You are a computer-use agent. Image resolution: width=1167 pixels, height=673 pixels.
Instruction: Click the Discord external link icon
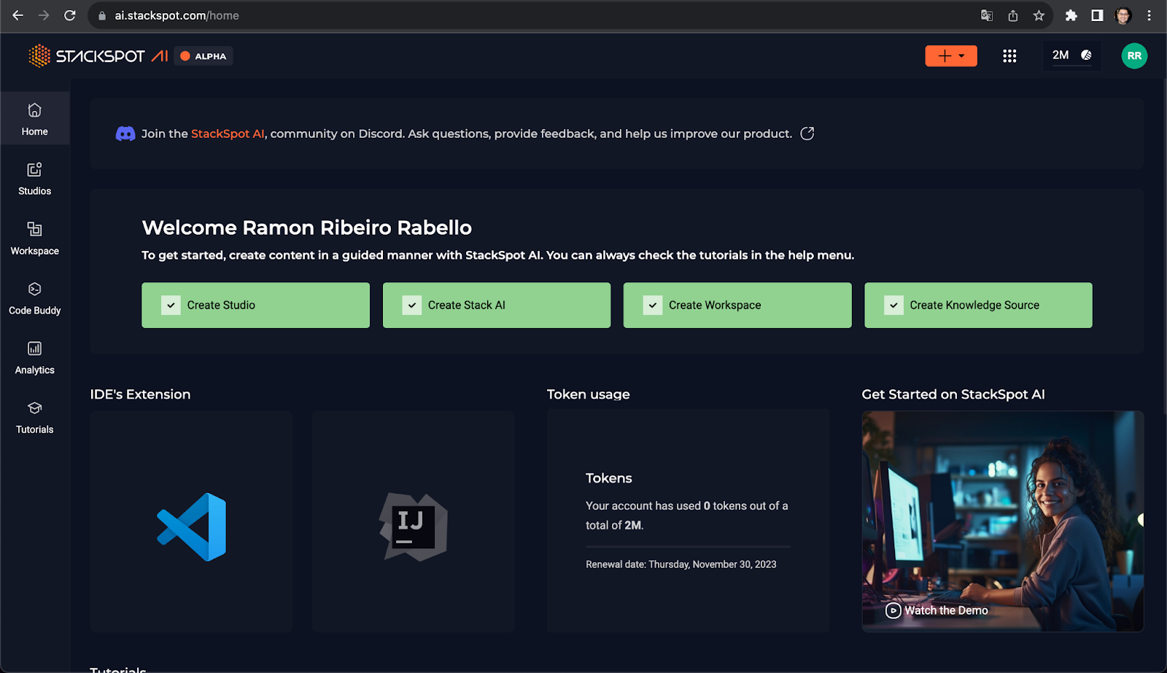(807, 133)
